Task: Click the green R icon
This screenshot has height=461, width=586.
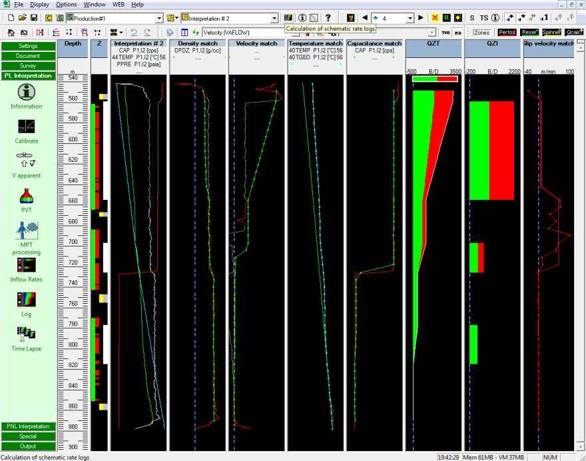Action: click(446, 17)
